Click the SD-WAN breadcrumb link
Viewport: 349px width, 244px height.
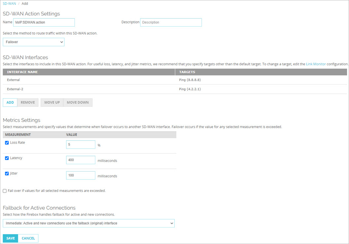[x=9, y=4]
